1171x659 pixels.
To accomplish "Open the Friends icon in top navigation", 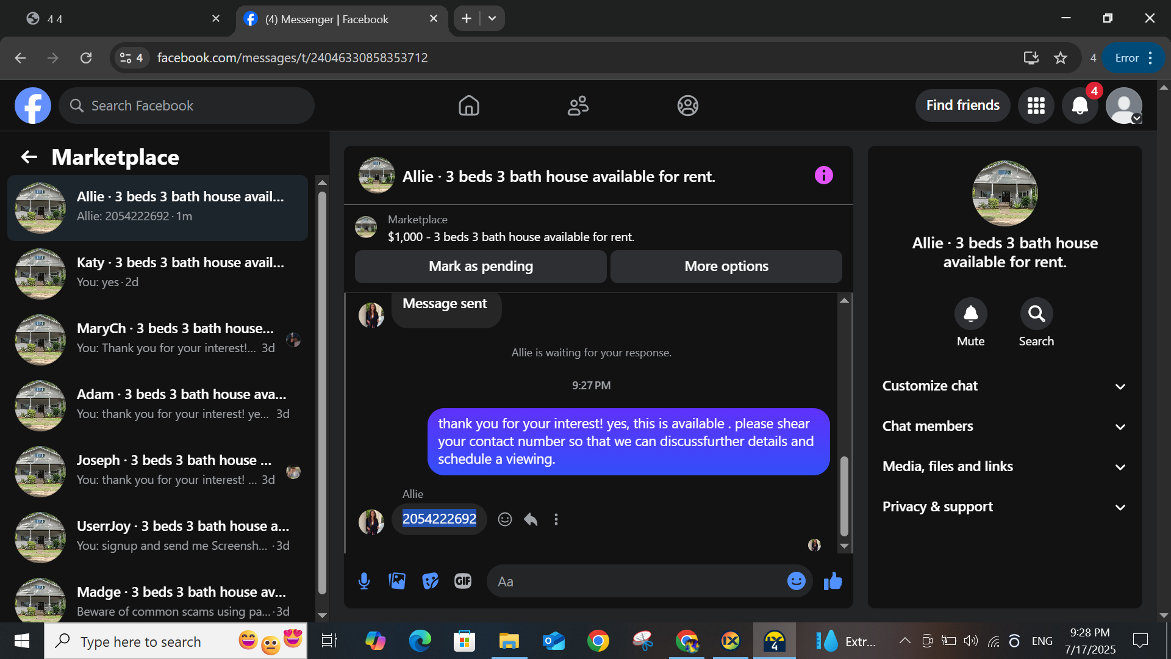I will click(x=578, y=106).
